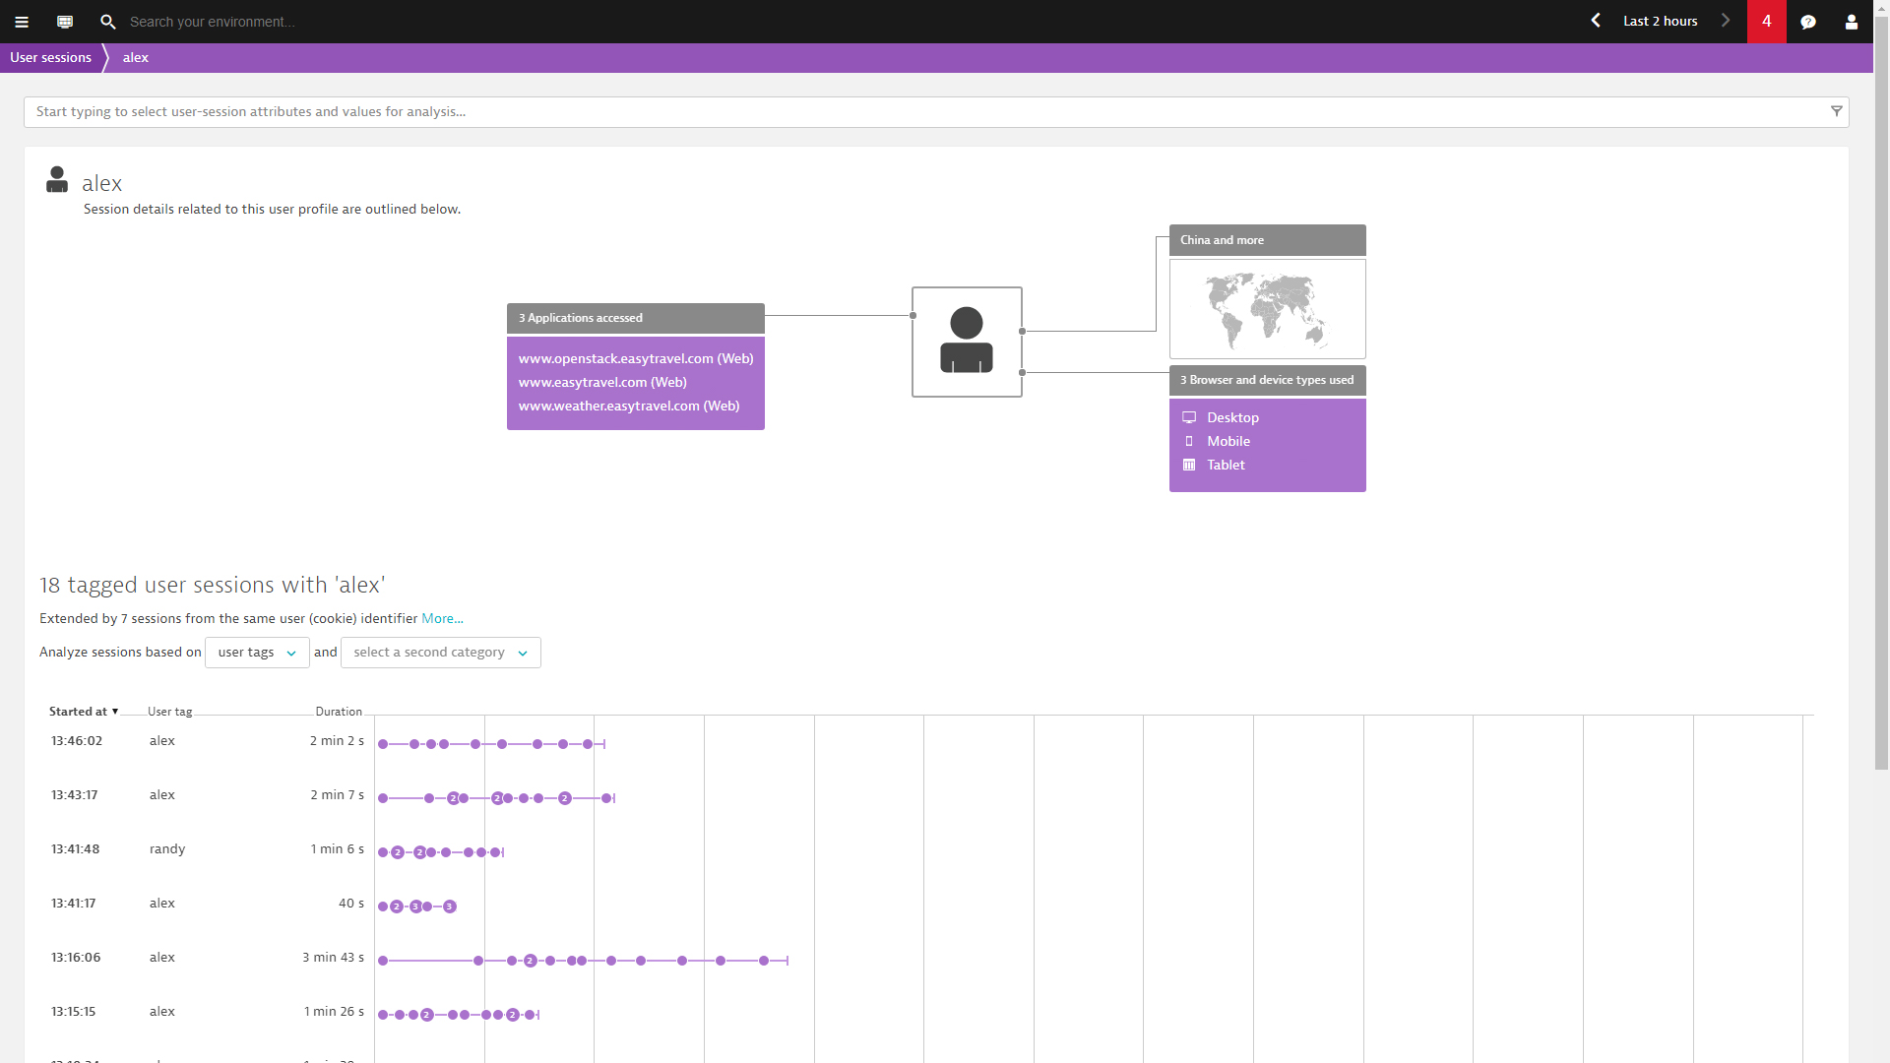Click the search magnifier icon
This screenshot has width=1890, height=1063.
pos(108,22)
